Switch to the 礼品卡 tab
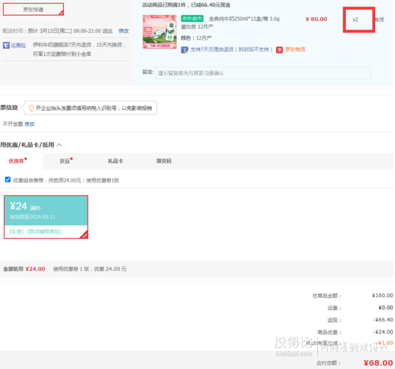The height and width of the screenshot is (369, 395). coord(115,161)
